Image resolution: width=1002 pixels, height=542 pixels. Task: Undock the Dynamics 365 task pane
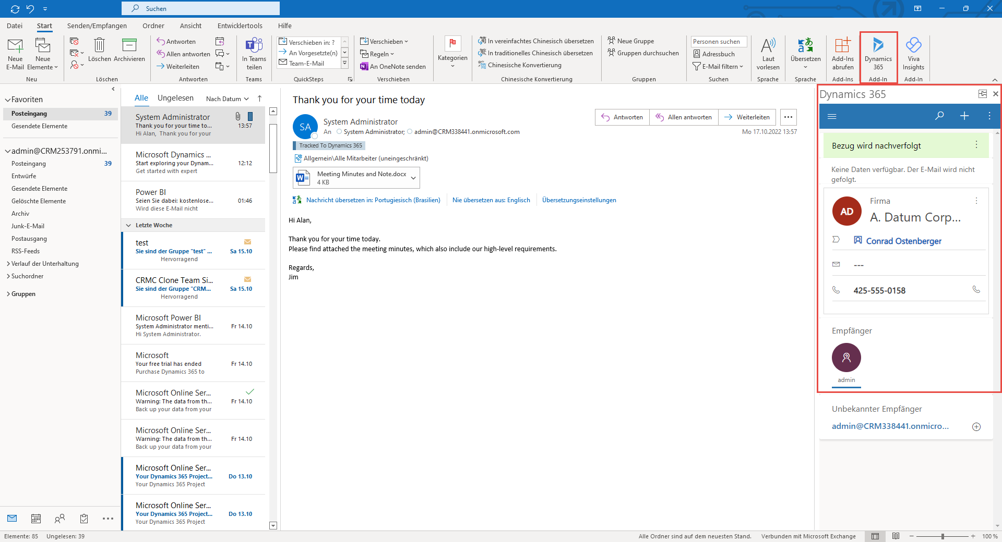click(x=983, y=94)
